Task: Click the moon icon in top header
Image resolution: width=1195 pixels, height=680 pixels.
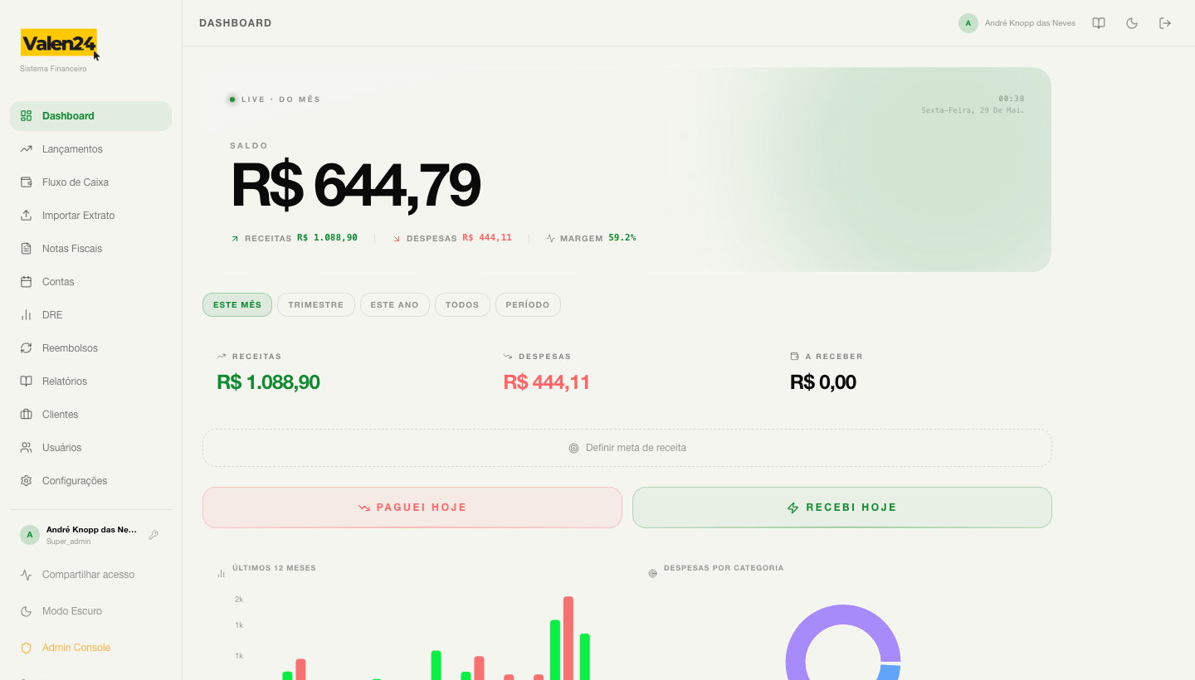Action: [1132, 23]
